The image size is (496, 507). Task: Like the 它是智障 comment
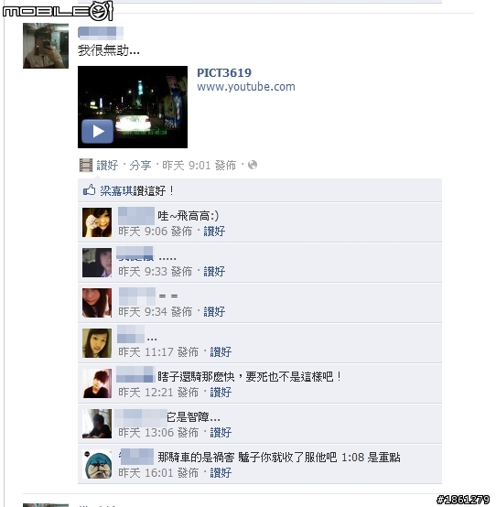pos(221,432)
